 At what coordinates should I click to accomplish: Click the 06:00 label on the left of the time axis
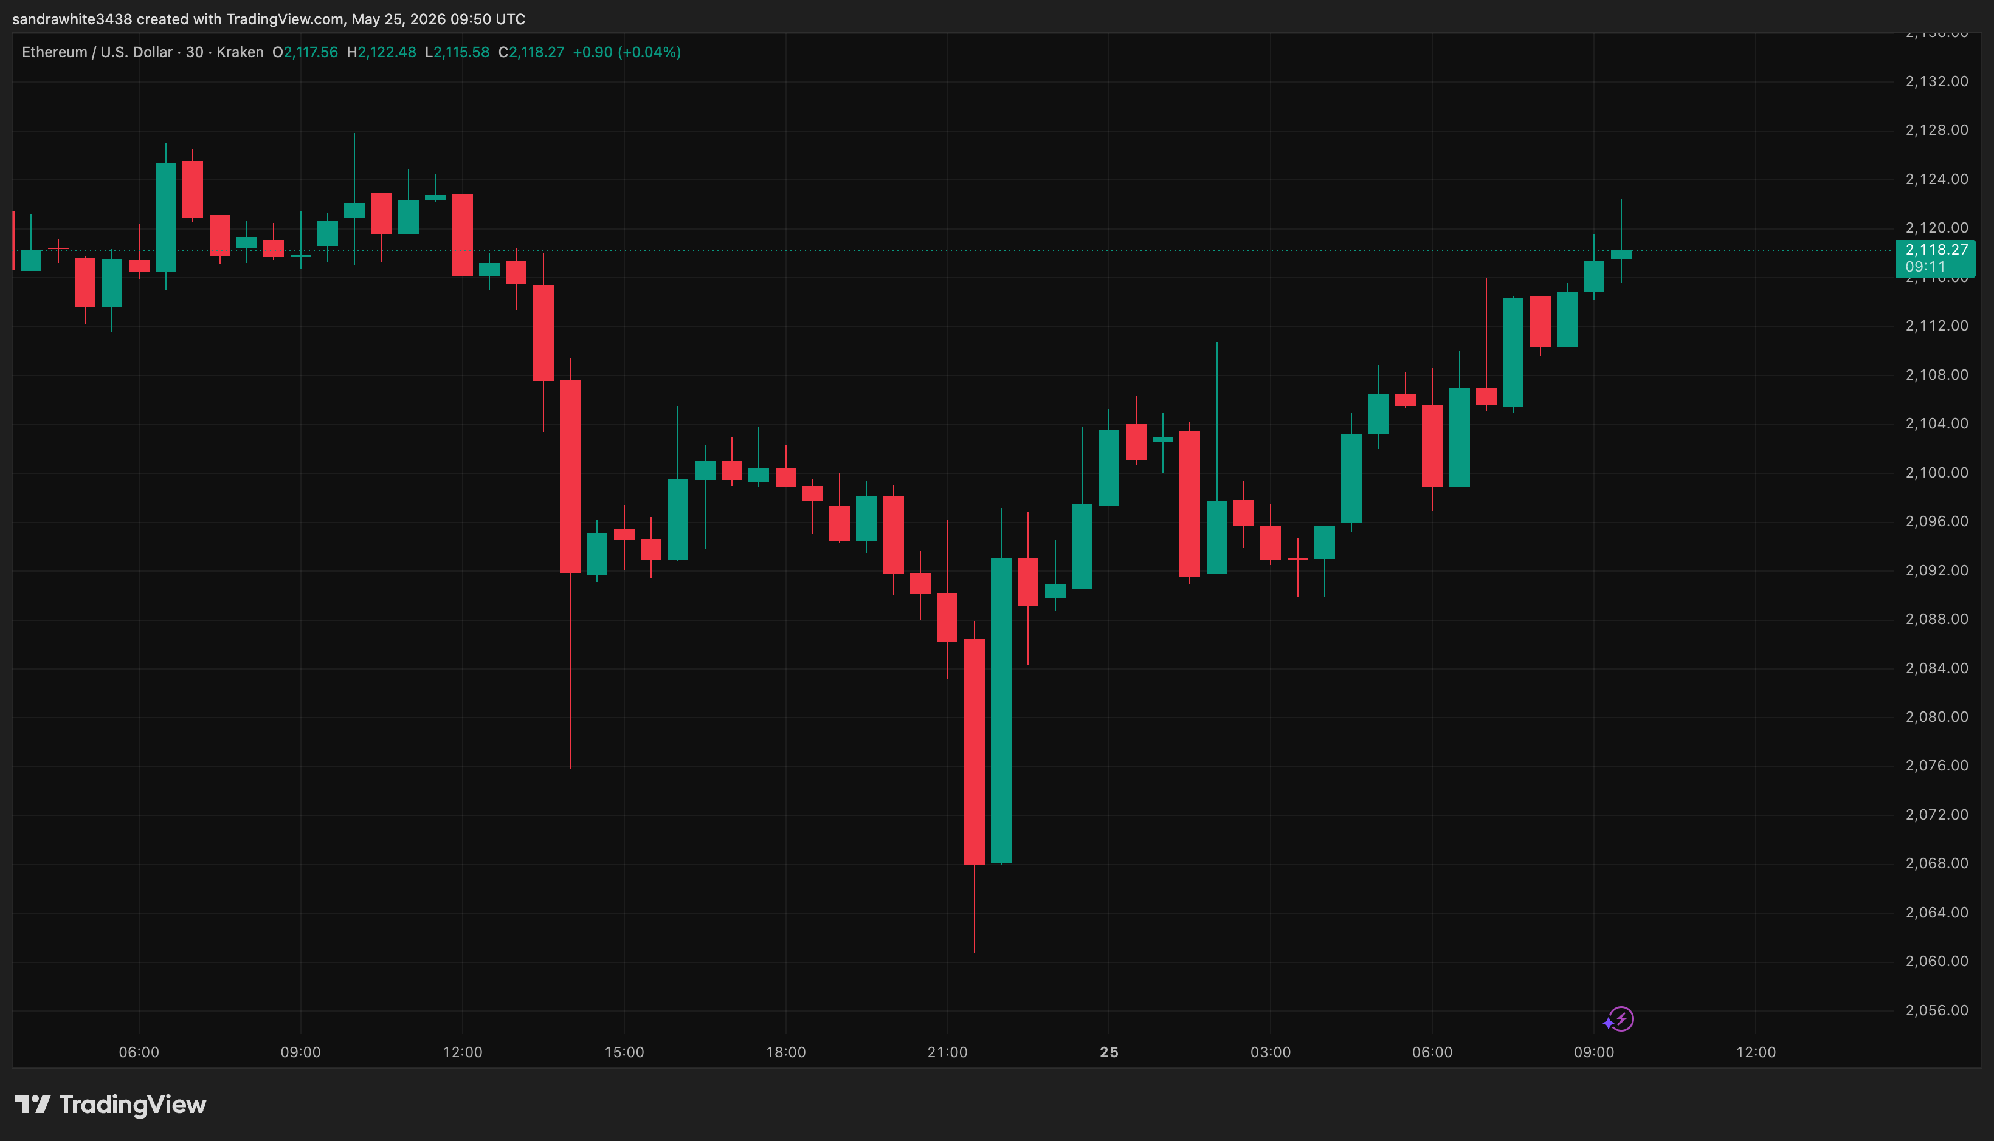click(x=139, y=1052)
